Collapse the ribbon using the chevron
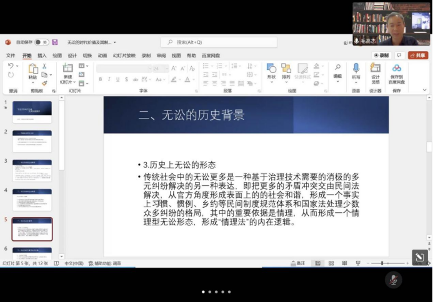433x302 pixels. pyautogui.click(x=425, y=90)
